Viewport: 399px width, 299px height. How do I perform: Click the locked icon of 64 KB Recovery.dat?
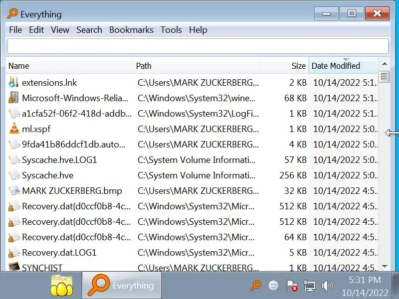(x=14, y=237)
